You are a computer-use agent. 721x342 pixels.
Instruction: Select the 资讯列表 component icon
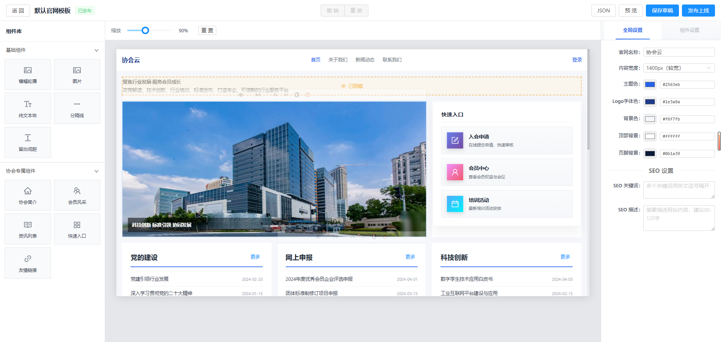pyautogui.click(x=27, y=228)
